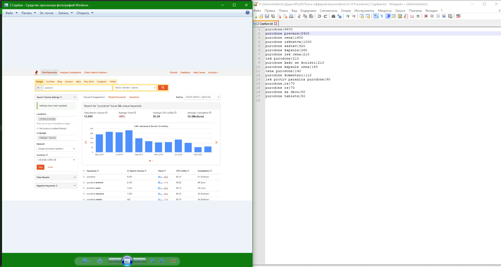Open Find dialog with the binoculars icon
The width and height of the screenshot is (501, 267).
pos(333,16)
